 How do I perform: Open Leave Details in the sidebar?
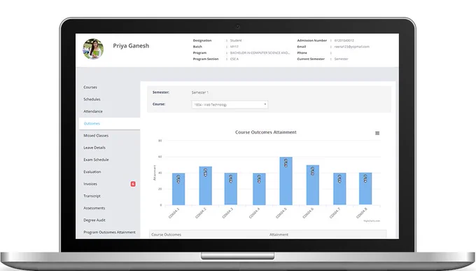click(94, 148)
